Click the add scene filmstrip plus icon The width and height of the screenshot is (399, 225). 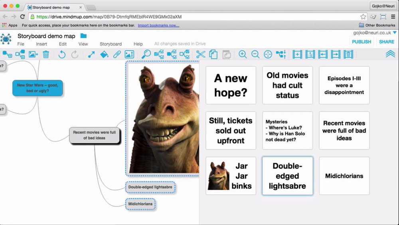(x=297, y=54)
